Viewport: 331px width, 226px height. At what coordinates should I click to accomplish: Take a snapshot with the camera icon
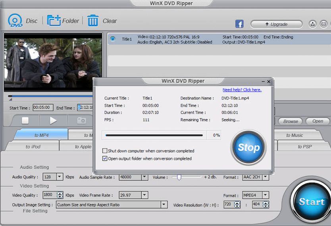81,121
